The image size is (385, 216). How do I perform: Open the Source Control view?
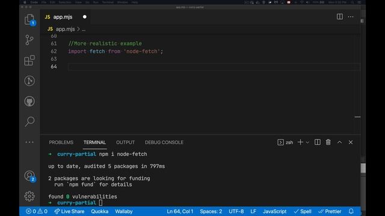(x=29, y=40)
